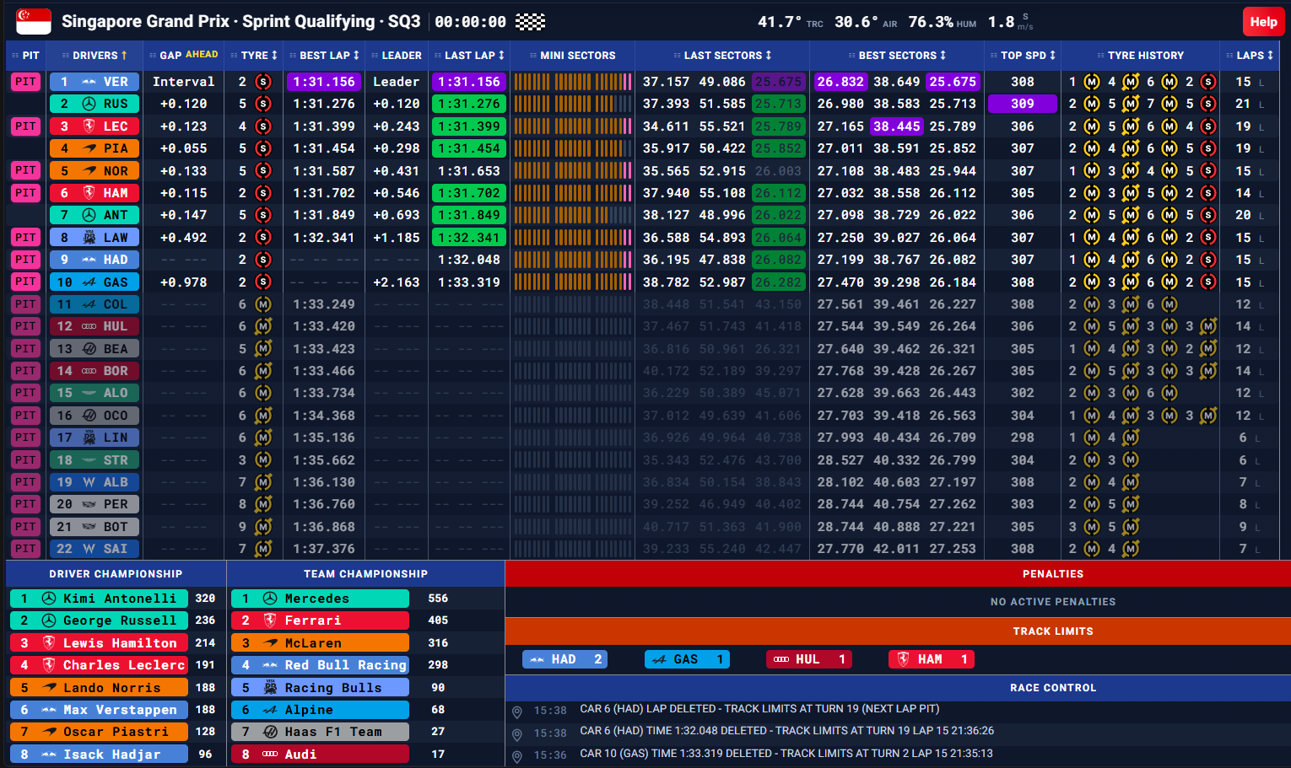Sort by the TOP SPD column header

pos(1024,56)
